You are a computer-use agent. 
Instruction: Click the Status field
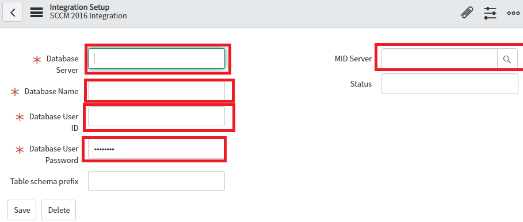(449, 84)
